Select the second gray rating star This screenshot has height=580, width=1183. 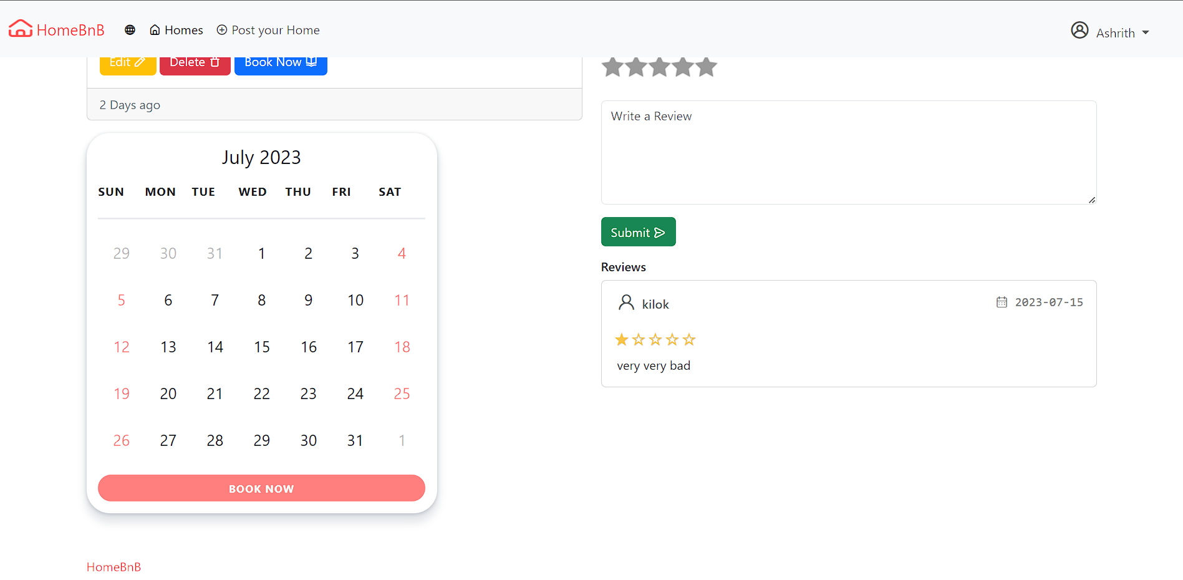click(x=636, y=67)
